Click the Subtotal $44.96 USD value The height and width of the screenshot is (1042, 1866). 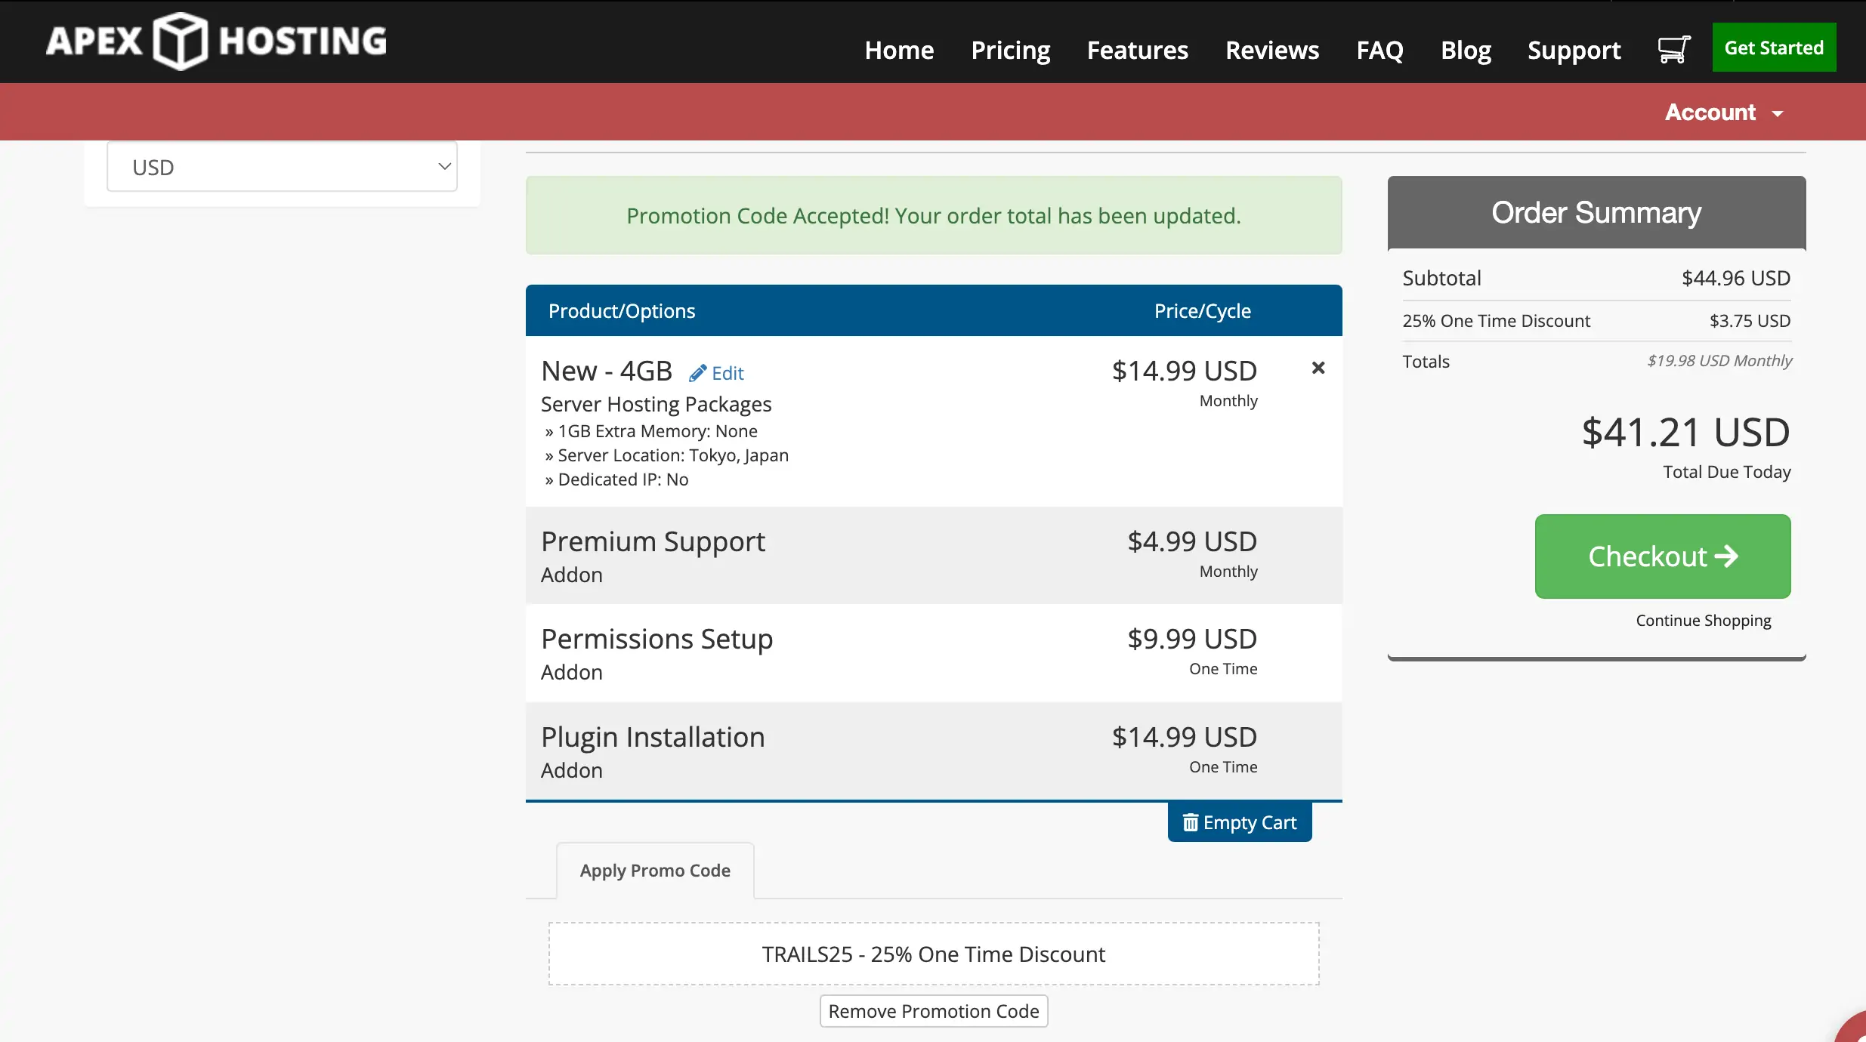click(1736, 279)
